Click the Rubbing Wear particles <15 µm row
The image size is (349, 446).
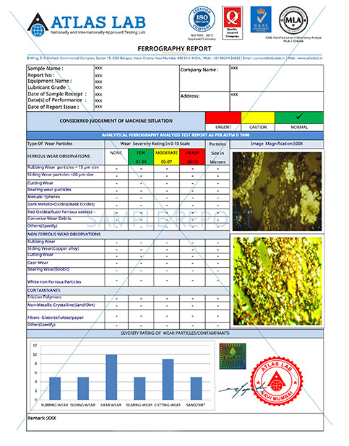tap(128, 168)
